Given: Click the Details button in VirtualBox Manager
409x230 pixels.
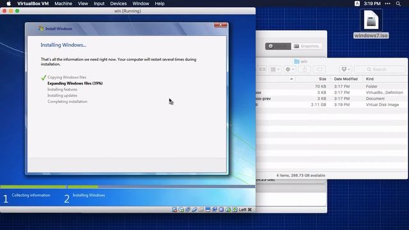Looking at the screenshot, I should coord(278,46).
